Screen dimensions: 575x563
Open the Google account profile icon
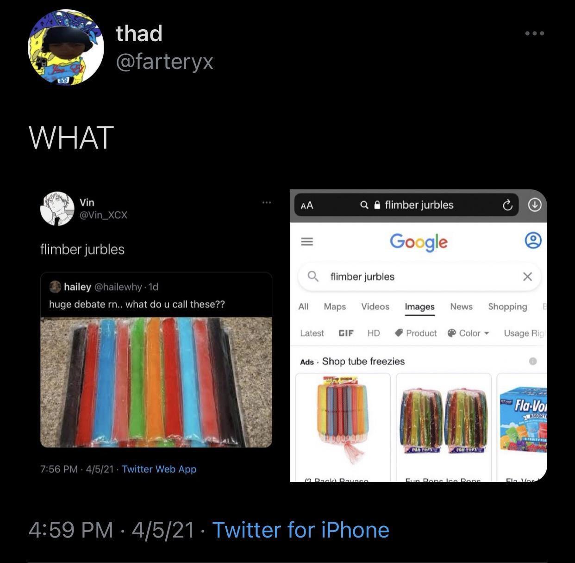click(533, 241)
